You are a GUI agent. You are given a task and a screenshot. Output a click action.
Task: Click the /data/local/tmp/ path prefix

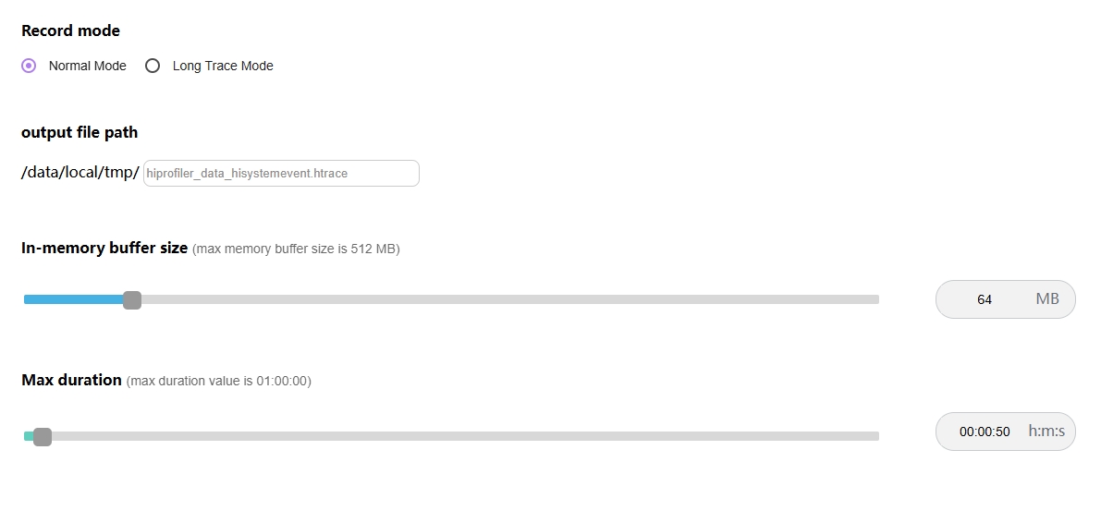[80, 173]
